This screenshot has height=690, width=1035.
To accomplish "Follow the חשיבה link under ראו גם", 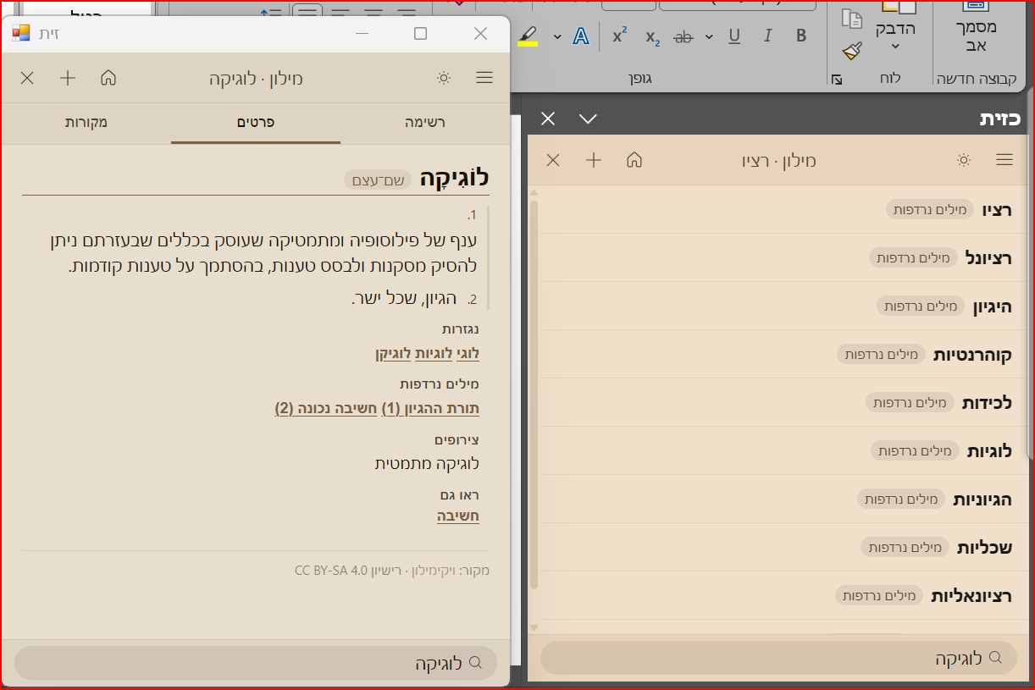I will 458,516.
